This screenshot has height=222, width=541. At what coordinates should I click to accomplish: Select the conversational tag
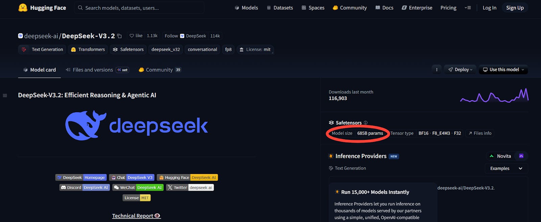coord(203,49)
